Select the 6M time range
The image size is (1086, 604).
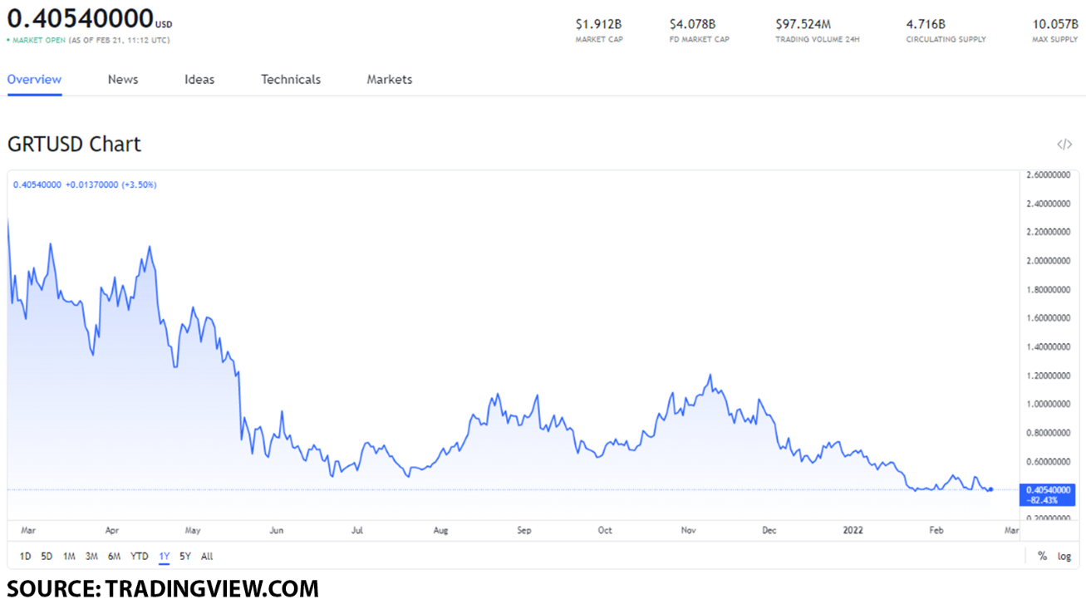(114, 557)
